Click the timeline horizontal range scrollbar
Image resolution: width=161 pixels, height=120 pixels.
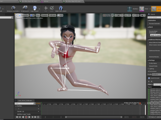[x=94, y=117]
